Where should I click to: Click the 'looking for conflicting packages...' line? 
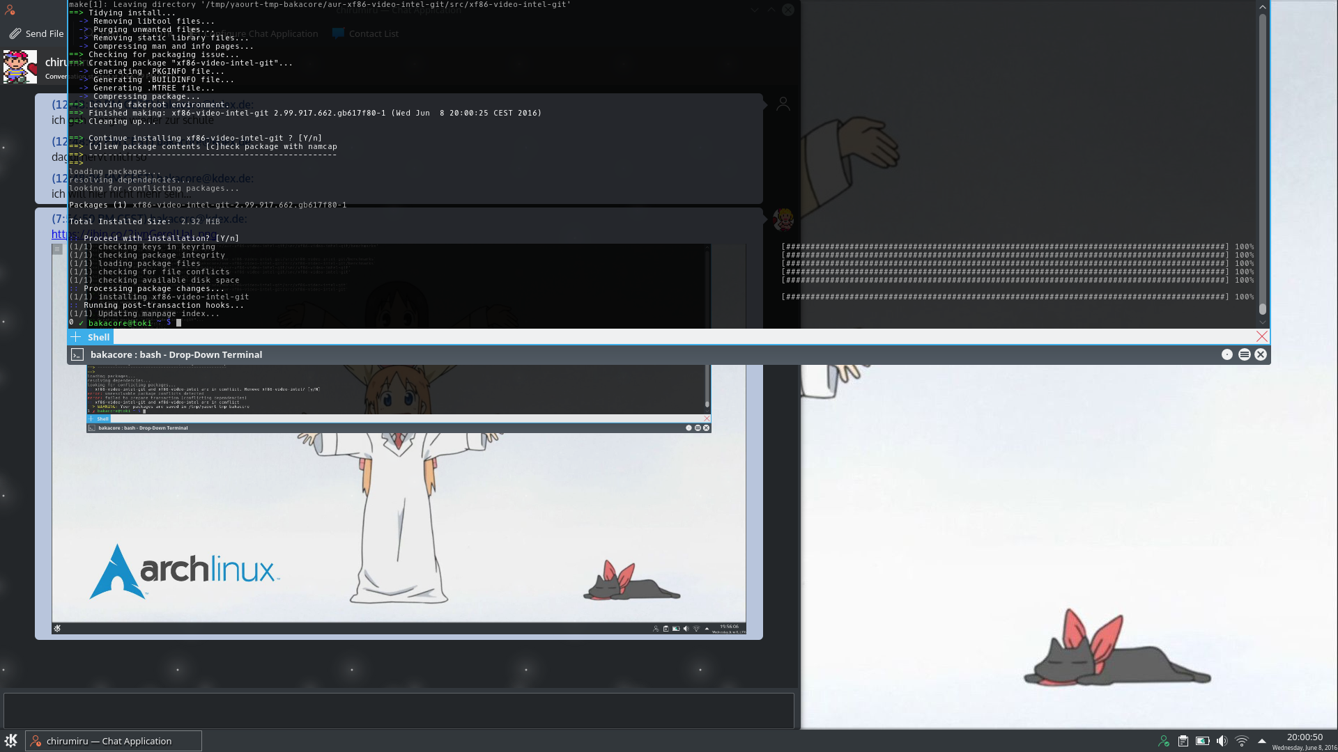tap(154, 188)
